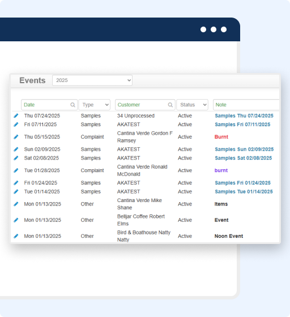Expand the Type filter dropdown
The height and width of the screenshot is (317, 290).
(95, 105)
